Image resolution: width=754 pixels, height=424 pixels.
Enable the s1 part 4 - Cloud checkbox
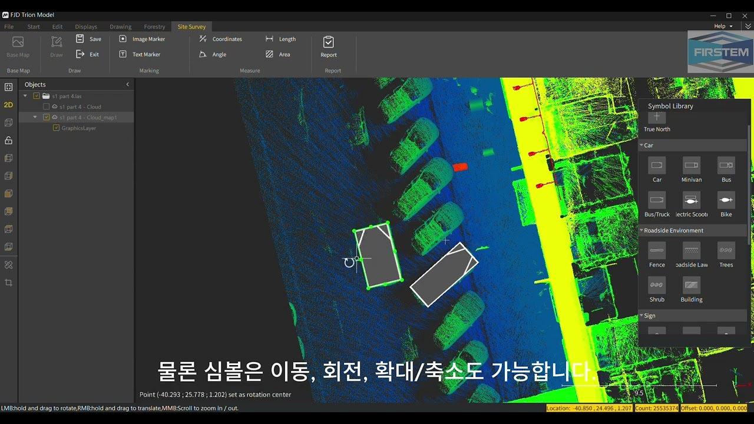pyautogui.click(x=46, y=107)
